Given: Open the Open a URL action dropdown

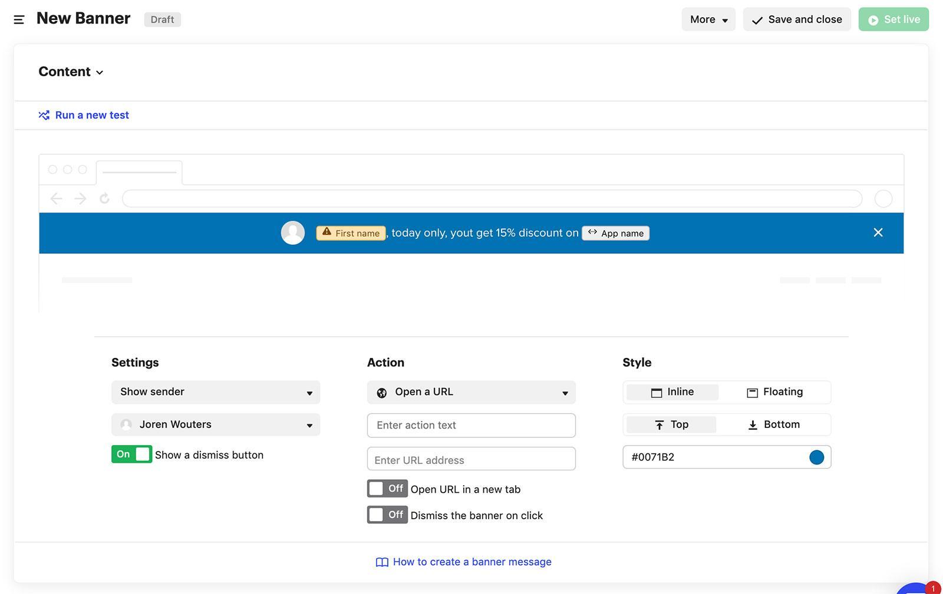Looking at the screenshot, I should tap(471, 392).
